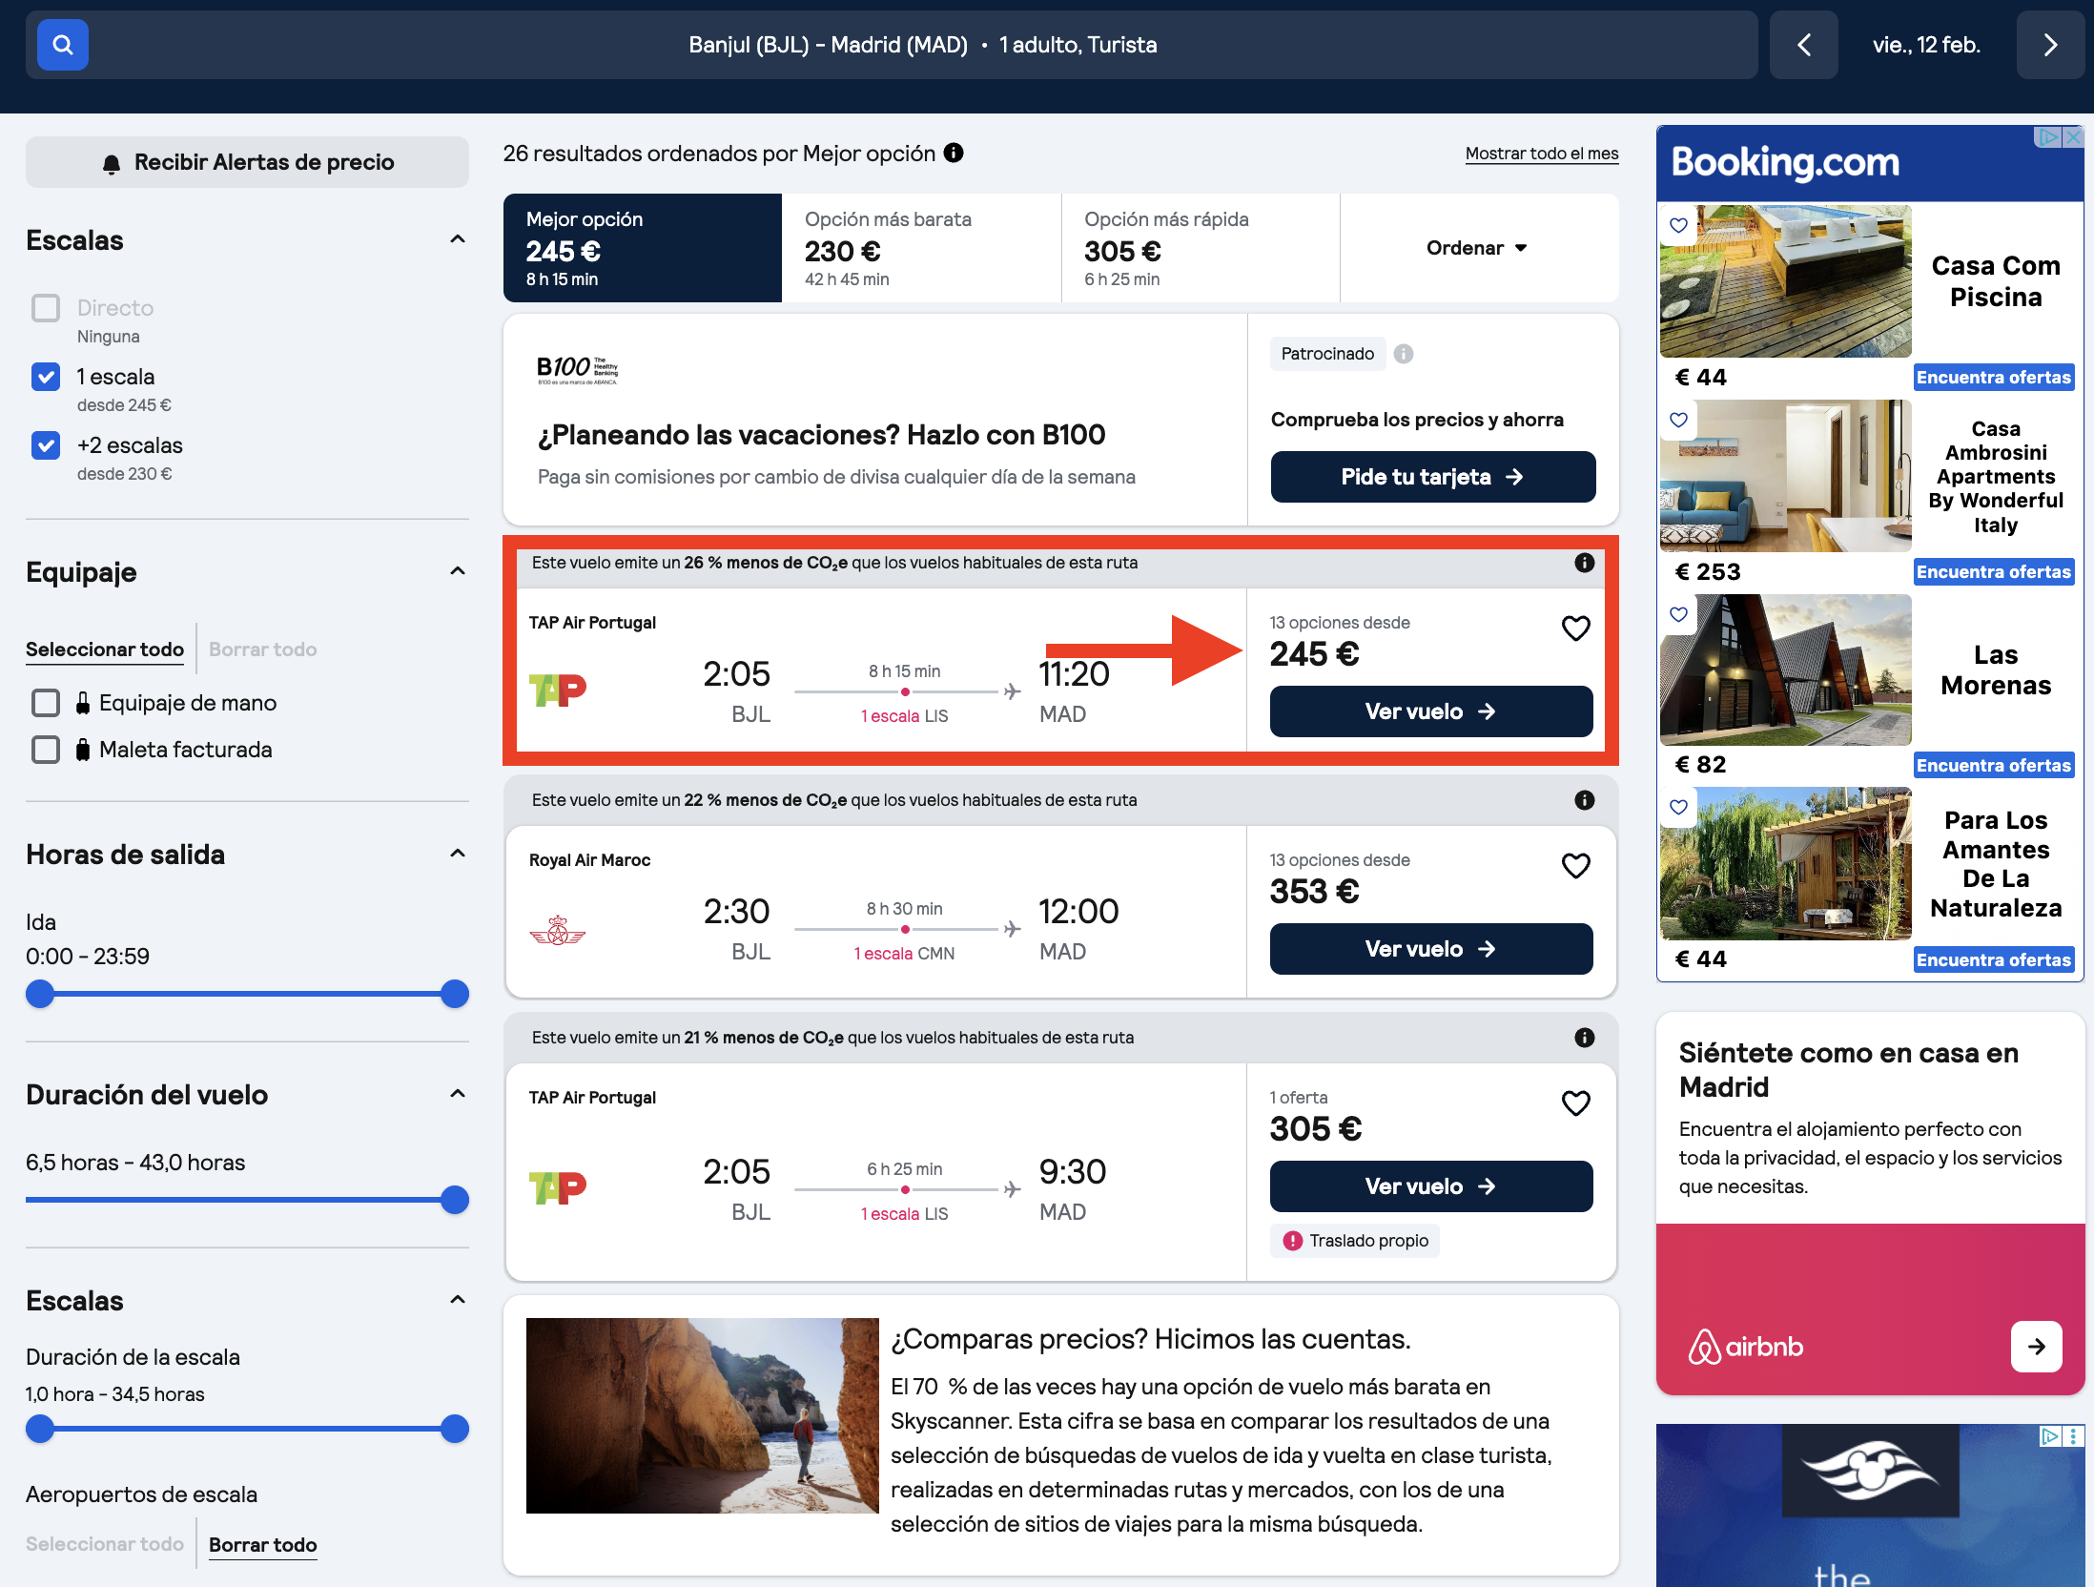Check the Maleta facturada checkbox
This screenshot has width=2094, height=1587.
tap(46, 750)
